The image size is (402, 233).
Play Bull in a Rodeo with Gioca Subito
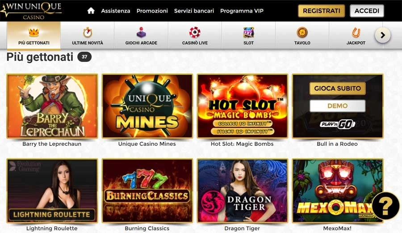point(337,88)
